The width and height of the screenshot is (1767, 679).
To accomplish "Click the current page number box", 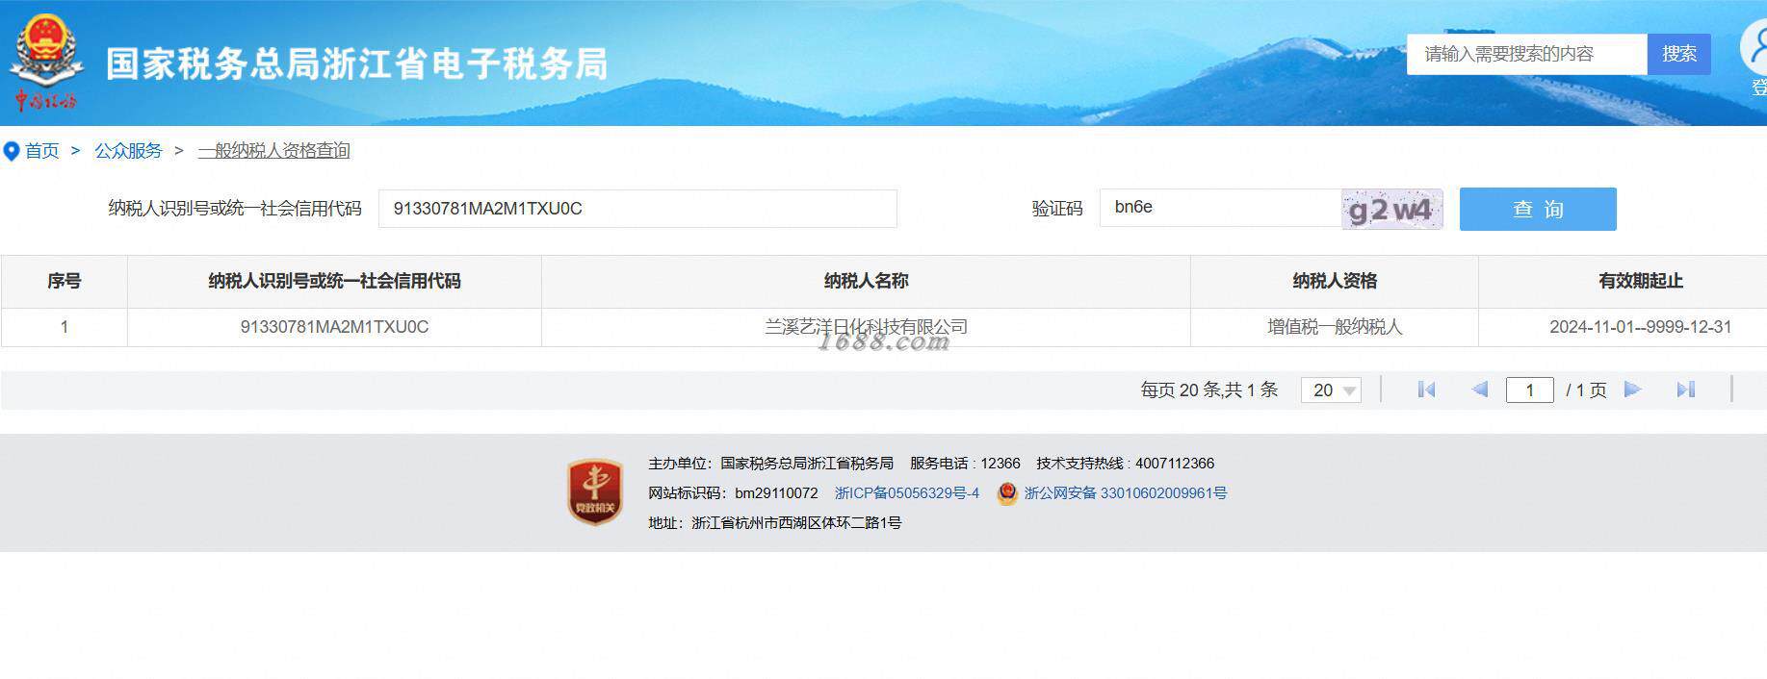I will pyautogui.click(x=1529, y=390).
